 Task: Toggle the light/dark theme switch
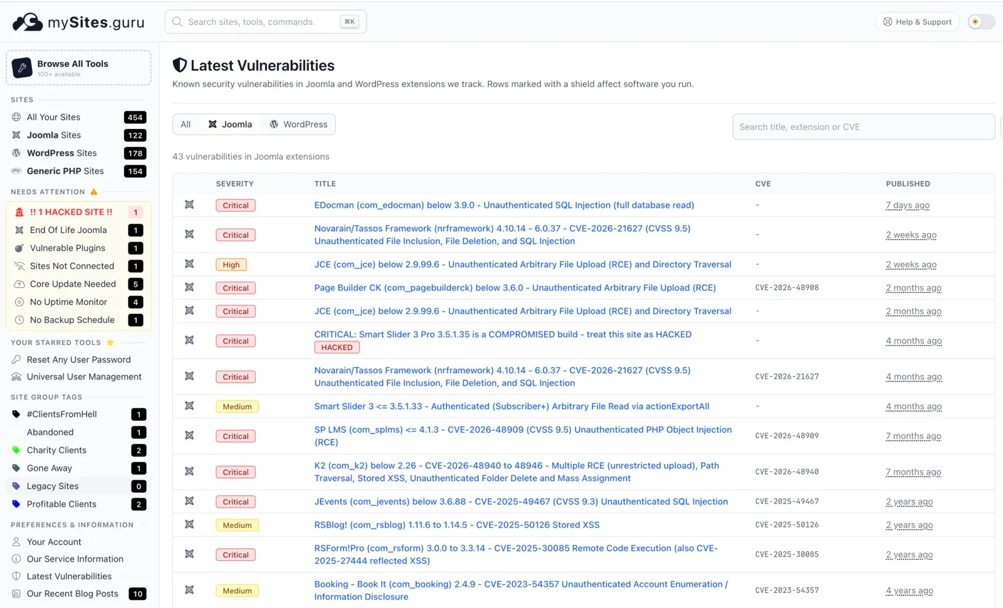(981, 22)
